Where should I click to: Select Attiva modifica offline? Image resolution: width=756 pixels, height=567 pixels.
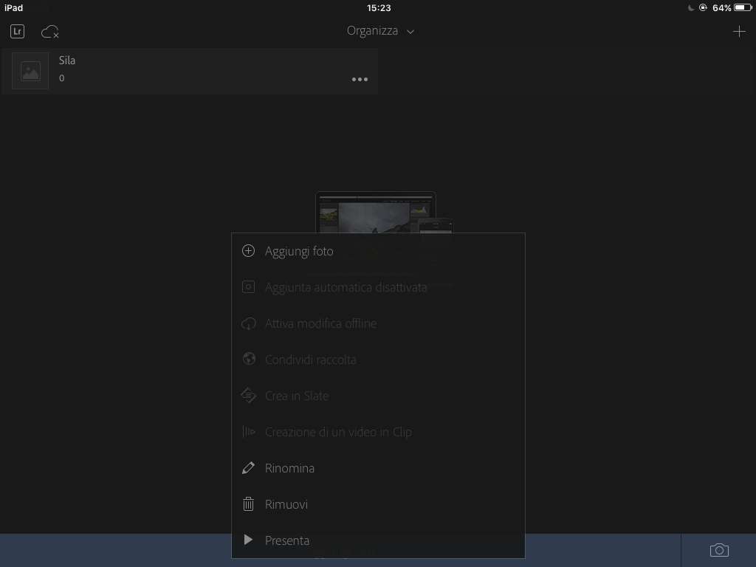click(x=378, y=323)
